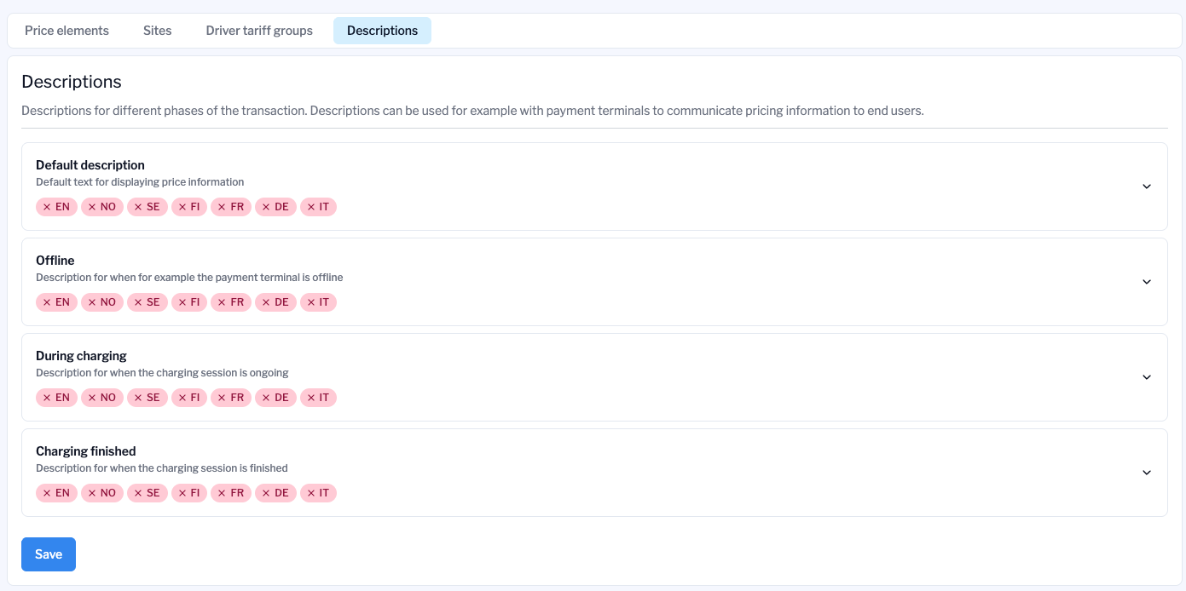Viewport: 1186px width, 591px height.
Task: Remove the NO tag under Offline
Action: [93, 301]
